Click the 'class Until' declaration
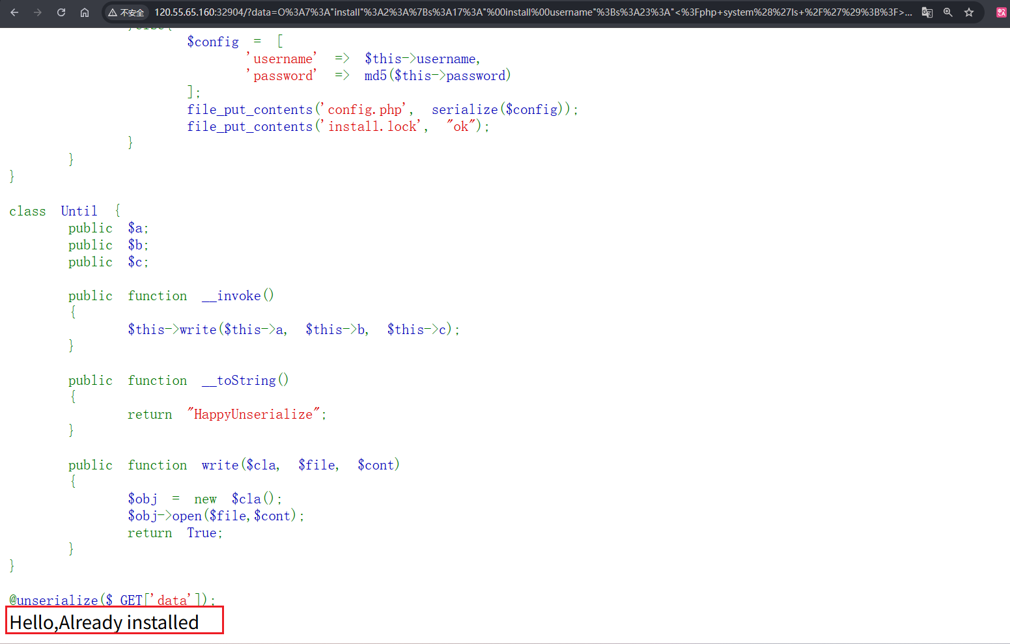This screenshot has width=1010, height=644. click(x=53, y=211)
